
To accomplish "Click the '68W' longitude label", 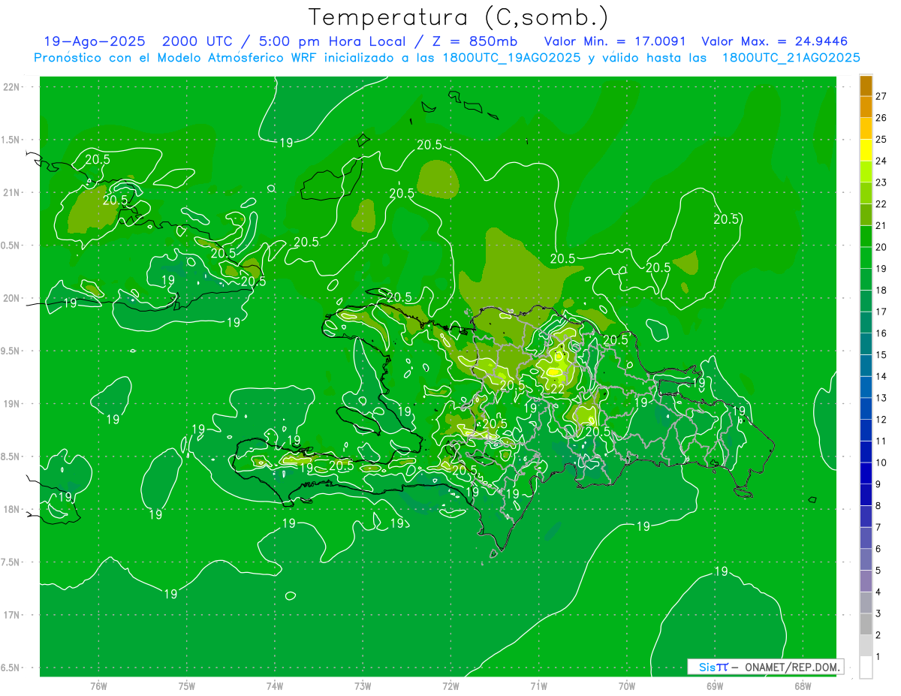I will [802, 686].
